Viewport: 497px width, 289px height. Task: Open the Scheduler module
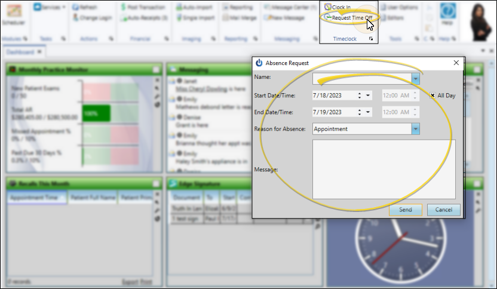pyautogui.click(x=13, y=14)
